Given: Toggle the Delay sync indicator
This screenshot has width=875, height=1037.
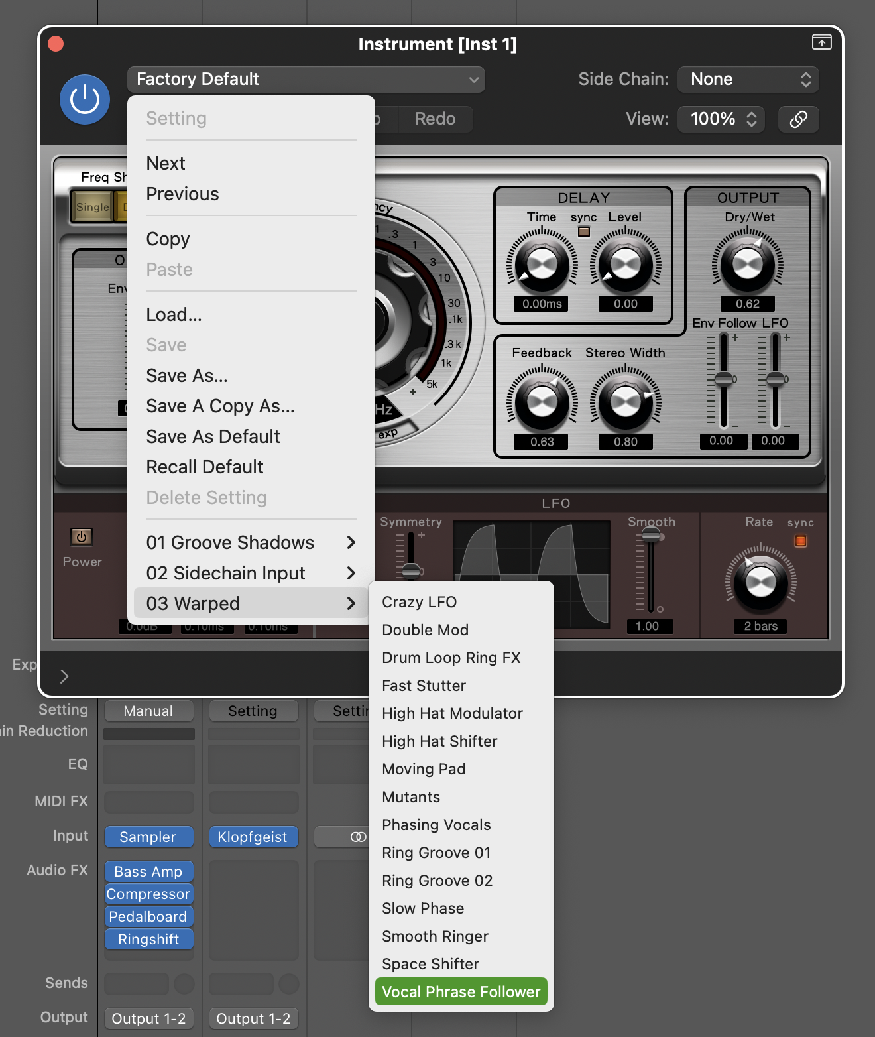Looking at the screenshot, I should (584, 231).
